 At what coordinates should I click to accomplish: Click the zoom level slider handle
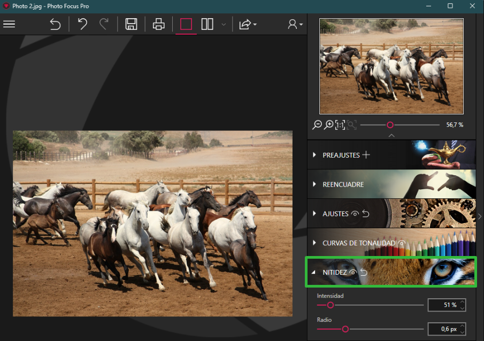click(x=390, y=125)
